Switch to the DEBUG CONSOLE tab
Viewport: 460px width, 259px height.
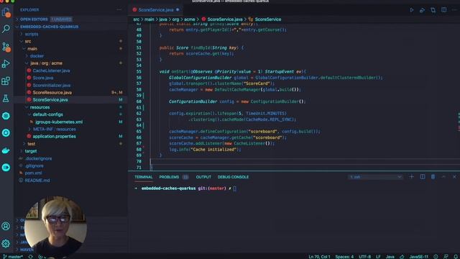point(233,177)
